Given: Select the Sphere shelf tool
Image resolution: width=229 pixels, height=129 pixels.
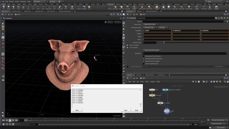Looking at the screenshot, I should 9,7.
